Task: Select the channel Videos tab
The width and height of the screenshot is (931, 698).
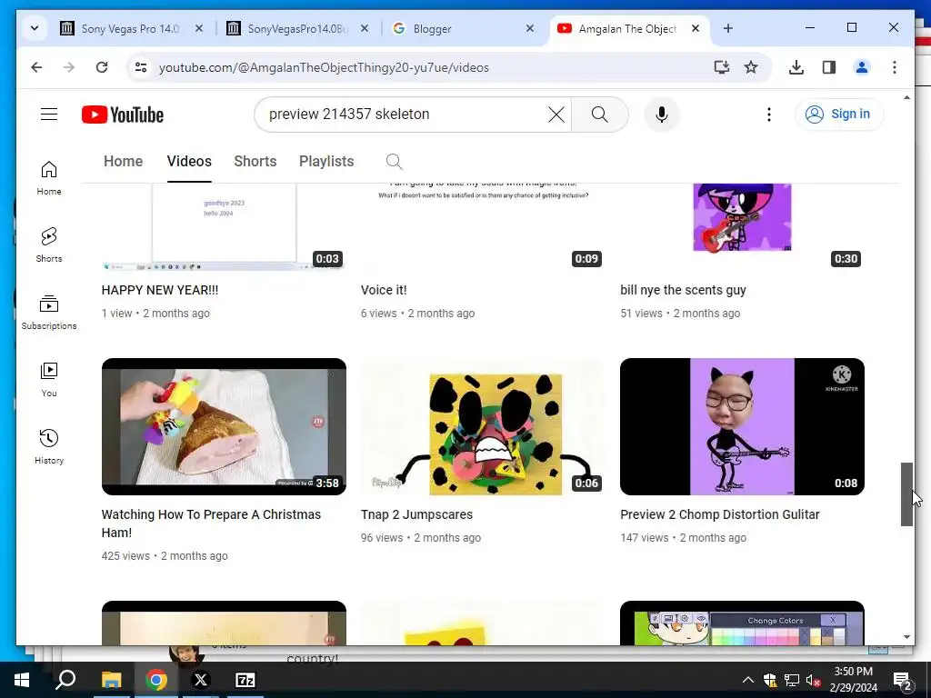Action: (189, 162)
